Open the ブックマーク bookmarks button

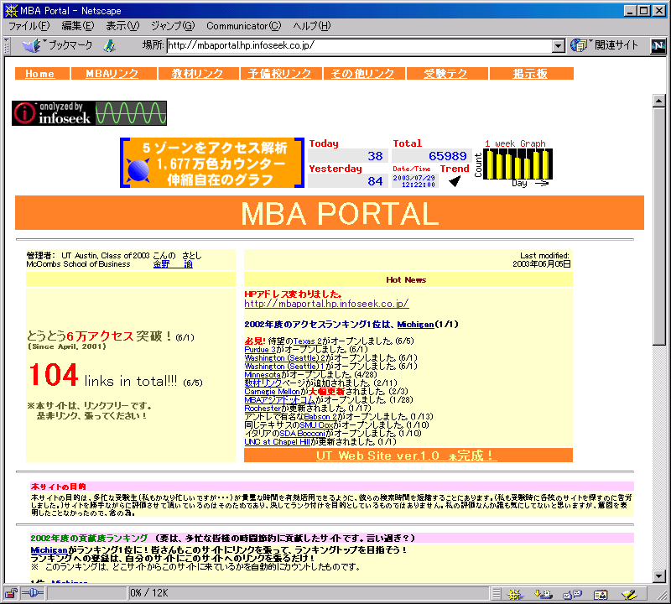pos(57,45)
